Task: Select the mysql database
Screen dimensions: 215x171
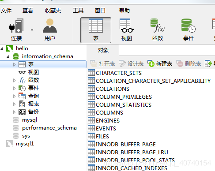Action: point(30,120)
